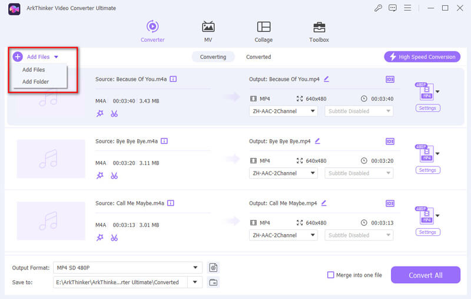471x299 pixels.
Task: Open the feedback chat icon
Action: (x=392, y=8)
